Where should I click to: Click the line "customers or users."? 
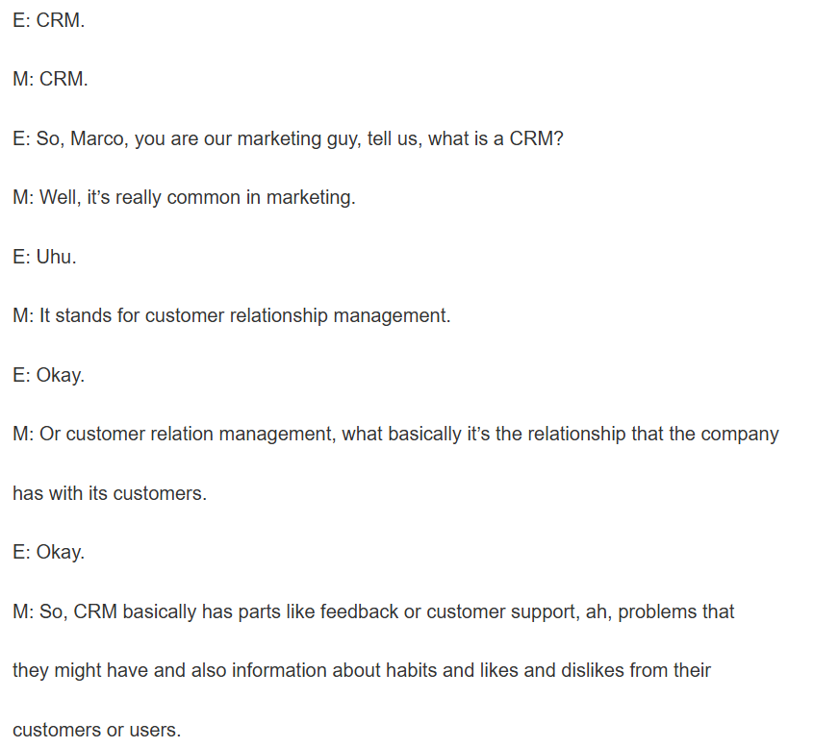pyautogui.click(x=96, y=731)
